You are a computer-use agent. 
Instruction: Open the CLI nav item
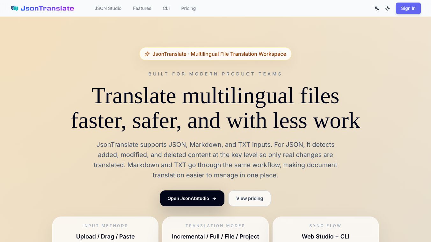166,8
